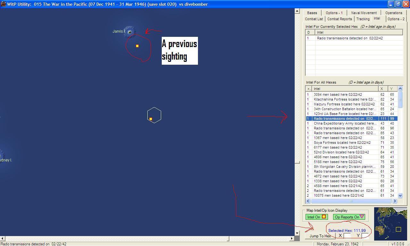Select the radio transmissions row in the selected-hex table
410x246 pixels.
(x=354, y=38)
